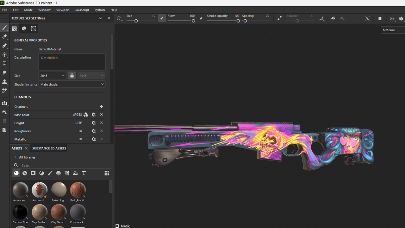Image resolution: width=405 pixels, height=228 pixels.
Task: Select the Carbon Fiber material thumbnail
Action: [20, 212]
